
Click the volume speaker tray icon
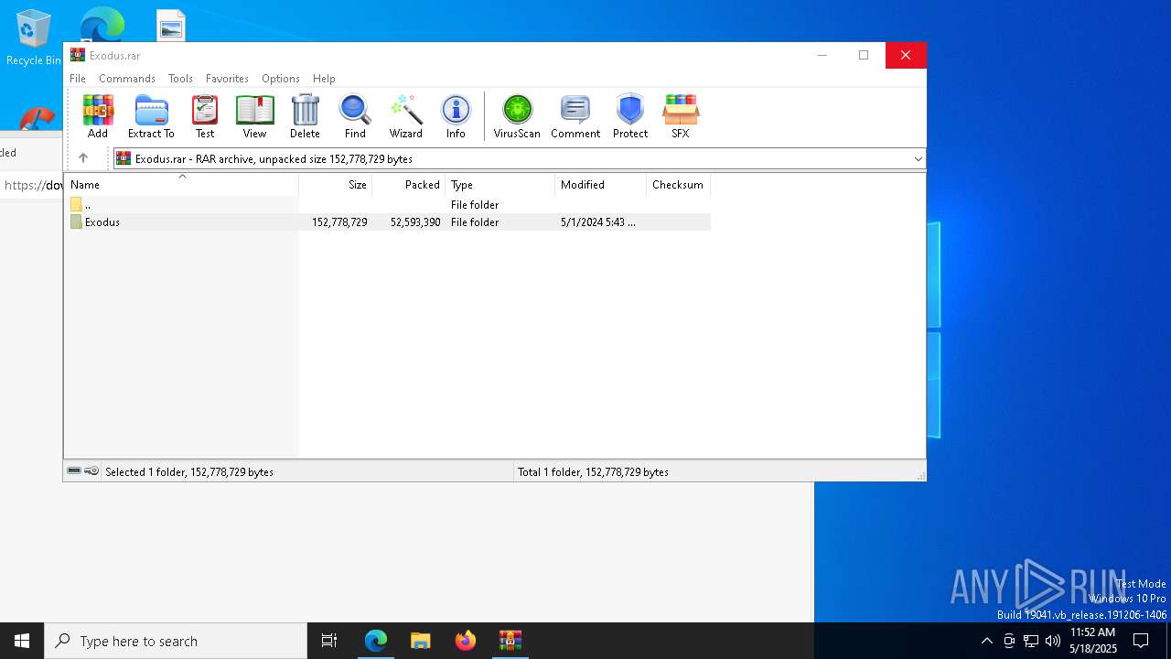point(1053,641)
